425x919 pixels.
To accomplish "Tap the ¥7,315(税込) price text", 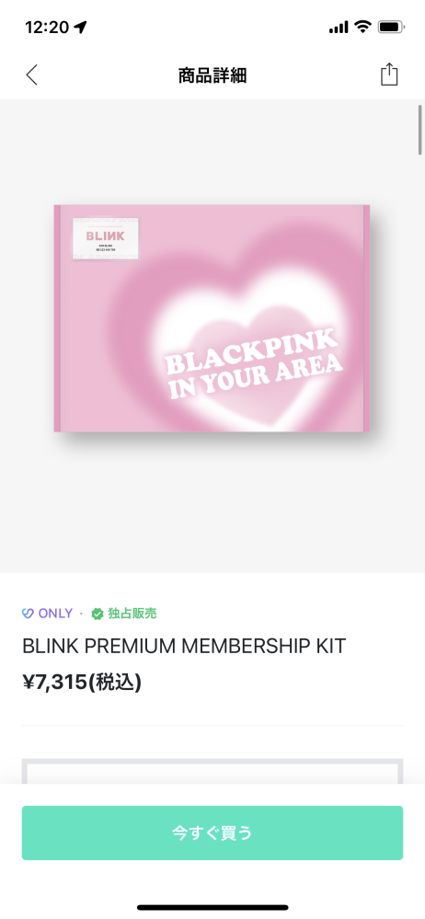I will pyautogui.click(x=82, y=683).
